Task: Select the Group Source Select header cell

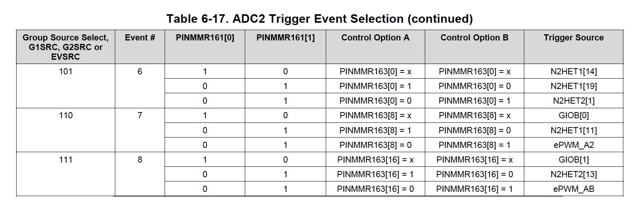Action: [x=66, y=47]
